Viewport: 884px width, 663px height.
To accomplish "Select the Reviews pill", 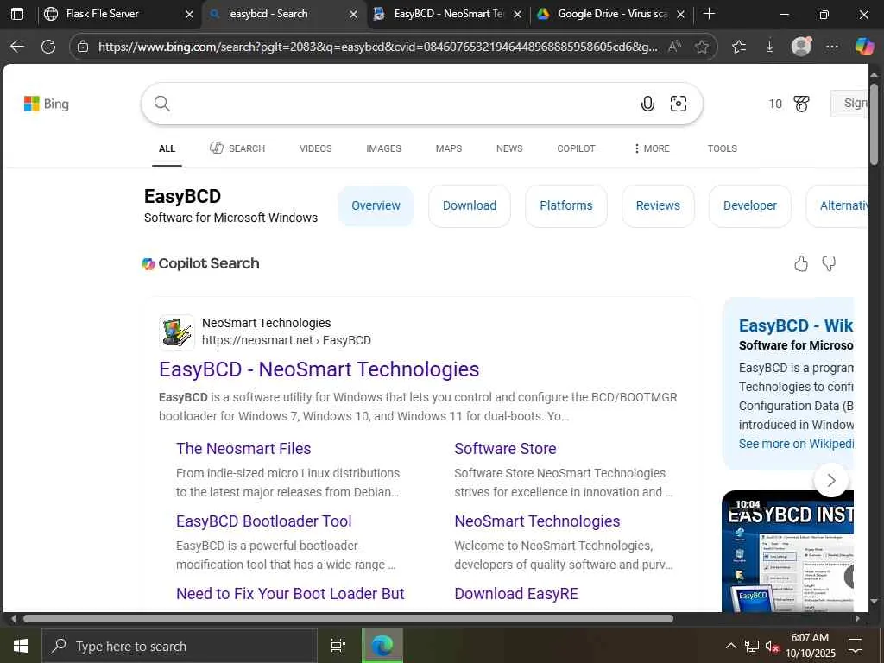I will [658, 205].
